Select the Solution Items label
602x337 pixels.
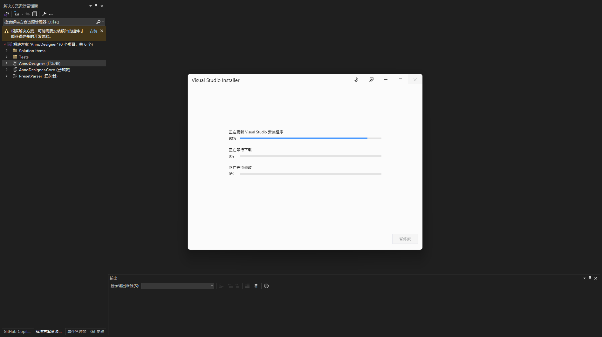tap(32, 51)
